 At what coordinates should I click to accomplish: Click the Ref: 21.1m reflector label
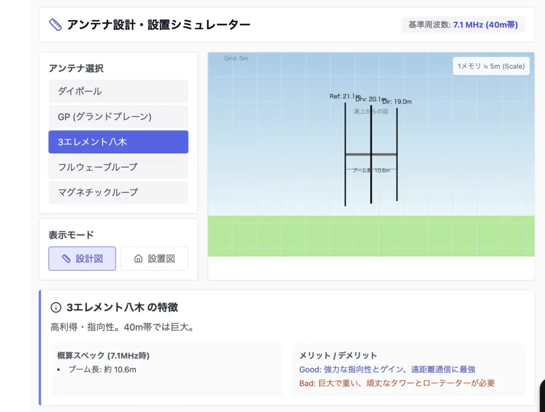(343, 96)
